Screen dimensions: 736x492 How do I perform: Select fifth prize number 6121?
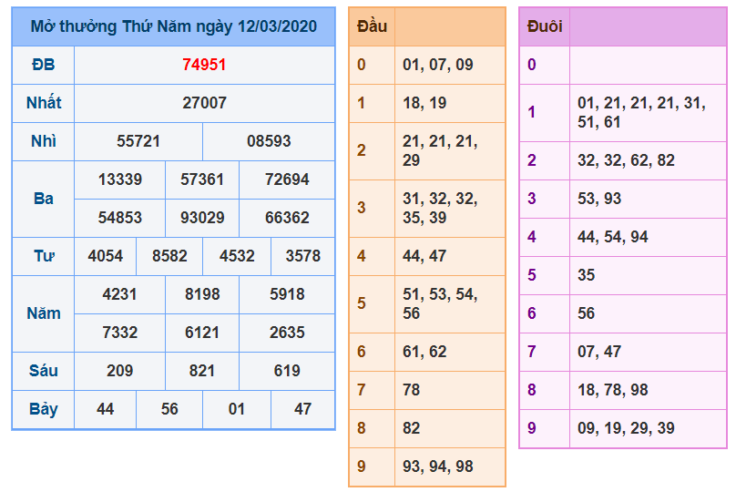point(201,333)
